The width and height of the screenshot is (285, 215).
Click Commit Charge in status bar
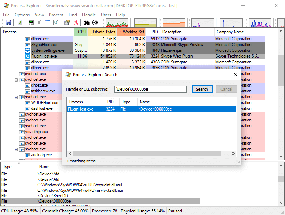tap(65, 211)
